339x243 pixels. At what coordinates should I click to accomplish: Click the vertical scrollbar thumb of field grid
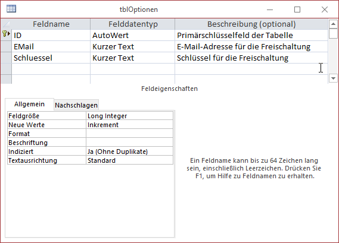click(333, 33)
